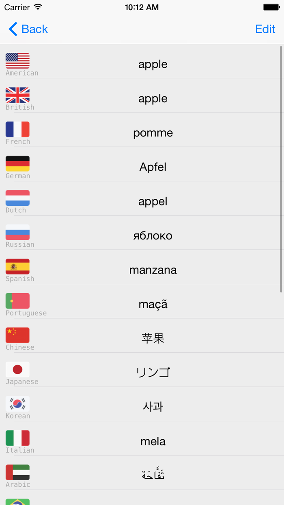This screenshot has width=284, height=505.
Task: Select the Portuguese flag icon
Action: 17,300
